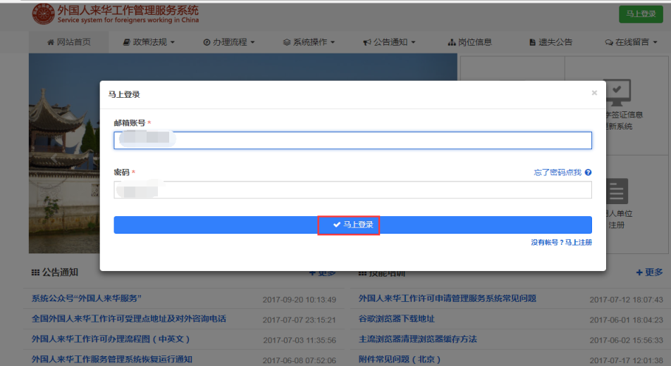
Task: Open 外国人来华工作许可办理流程图（中英文） notice
Action: point(111,339)
